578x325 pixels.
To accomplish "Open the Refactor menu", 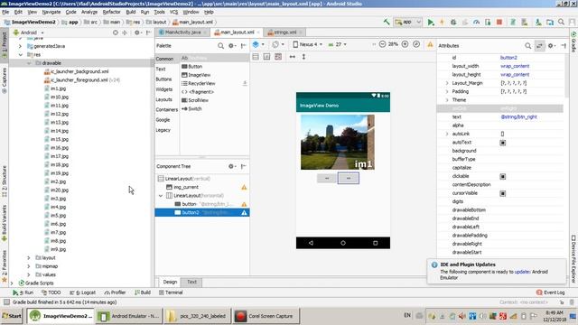I will point(111,12).
